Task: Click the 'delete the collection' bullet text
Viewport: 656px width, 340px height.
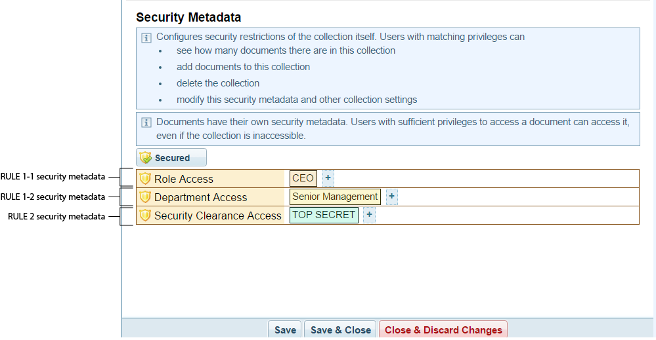Action: pos(218,83)
